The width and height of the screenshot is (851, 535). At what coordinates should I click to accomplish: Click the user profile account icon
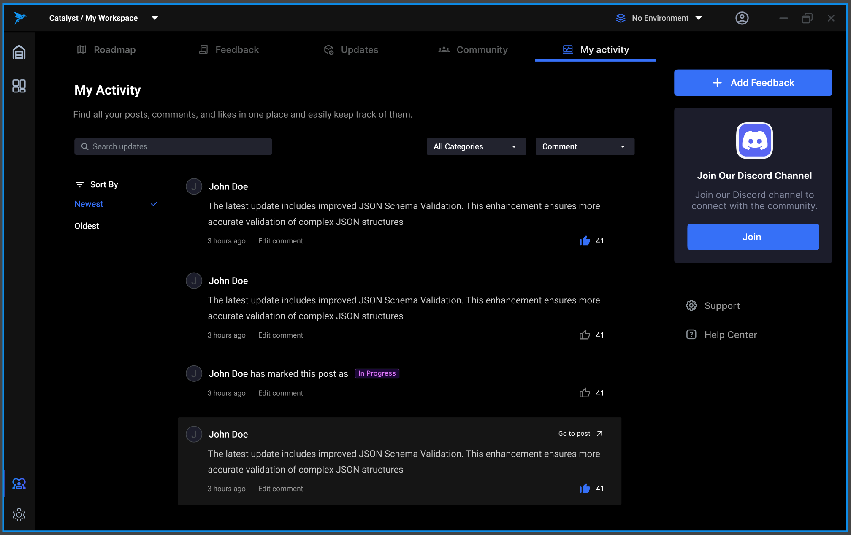tap(742, 18)
